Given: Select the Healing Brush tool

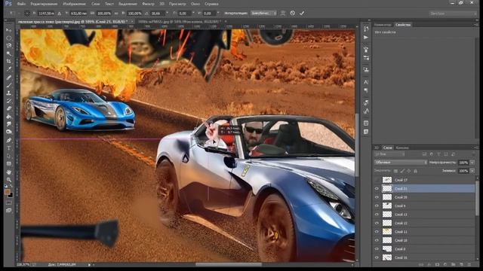Looking at the screenshot, I should pyautogui.click(x=8, y=78).
